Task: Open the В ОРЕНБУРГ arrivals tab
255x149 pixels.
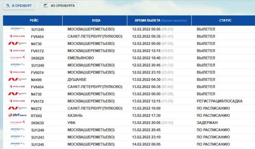Action: [19, 6]
